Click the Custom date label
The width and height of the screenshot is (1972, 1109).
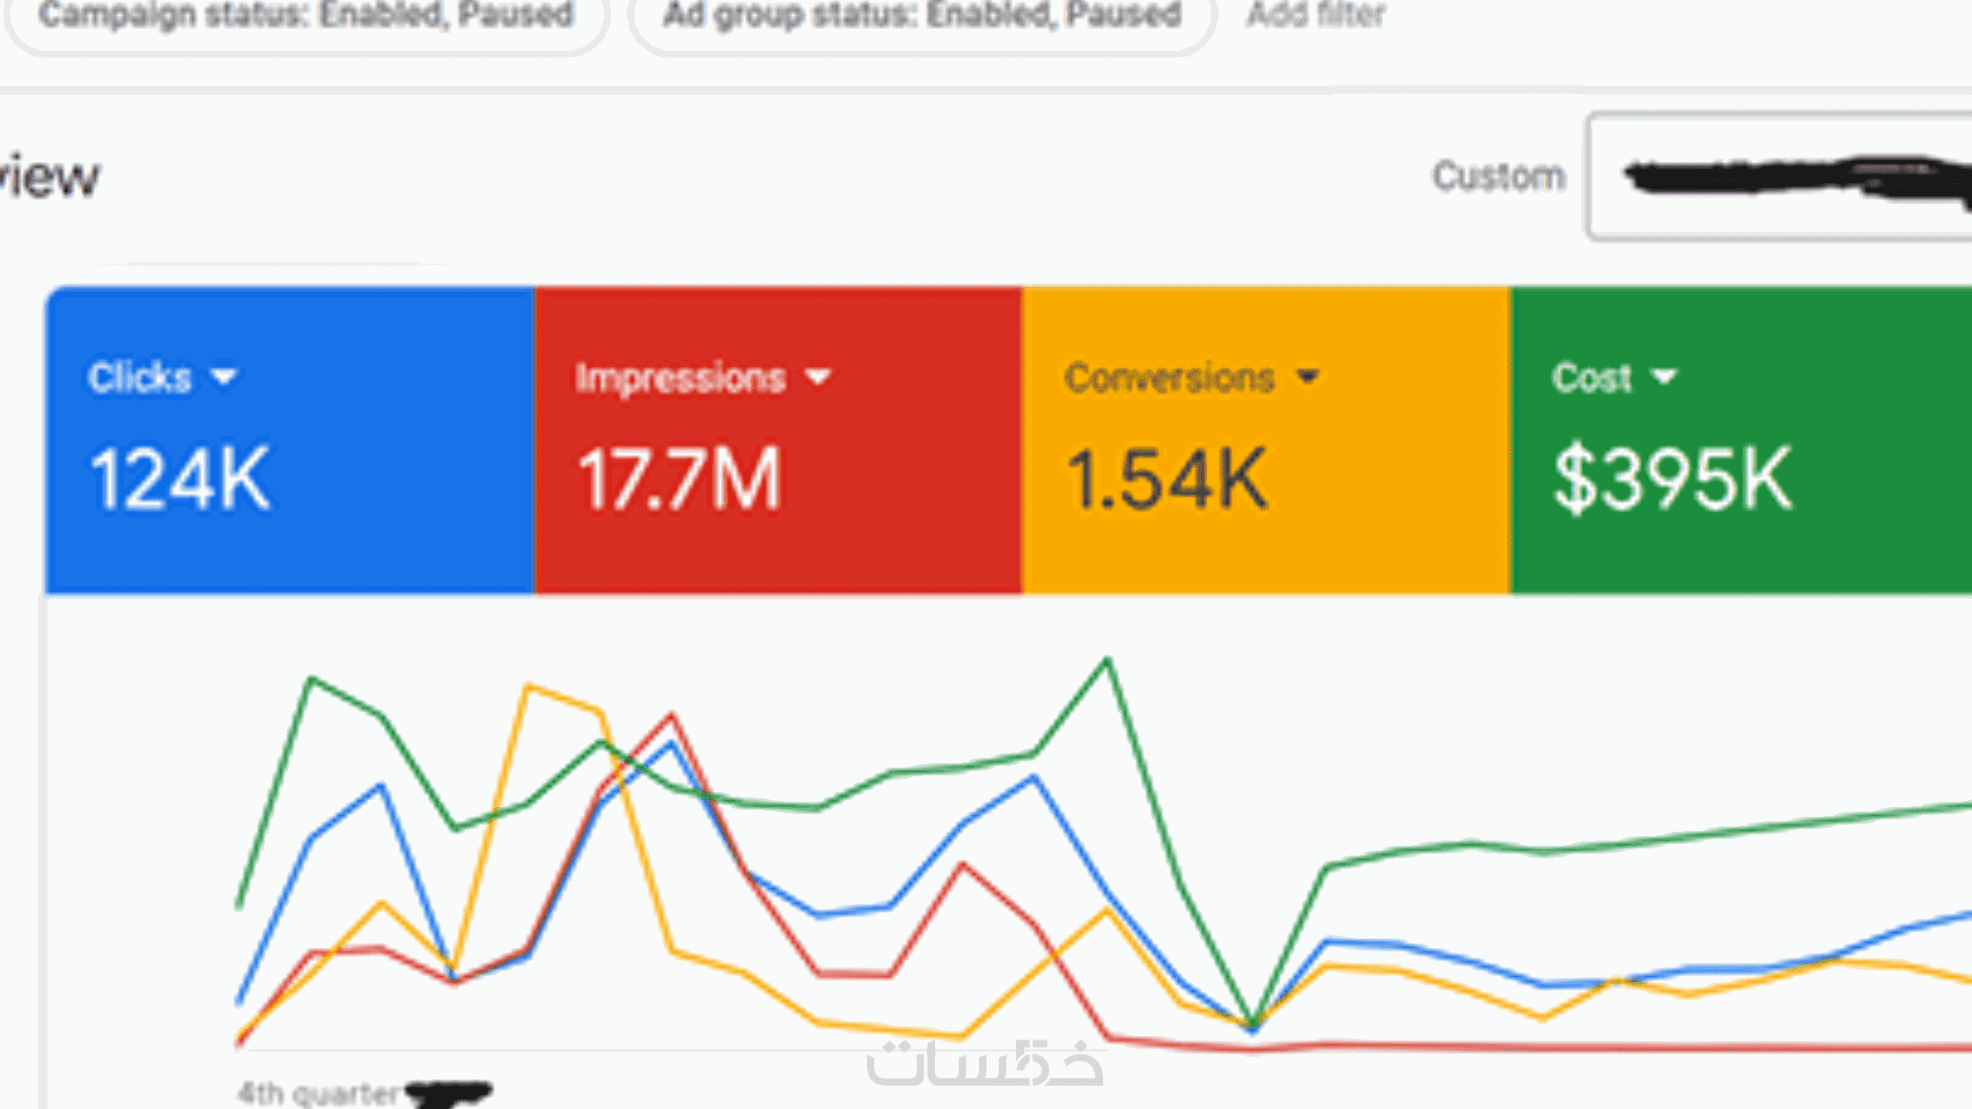point(1497,176)
